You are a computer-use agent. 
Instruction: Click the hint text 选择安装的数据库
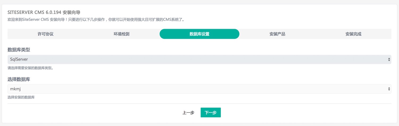coord(21,97)
